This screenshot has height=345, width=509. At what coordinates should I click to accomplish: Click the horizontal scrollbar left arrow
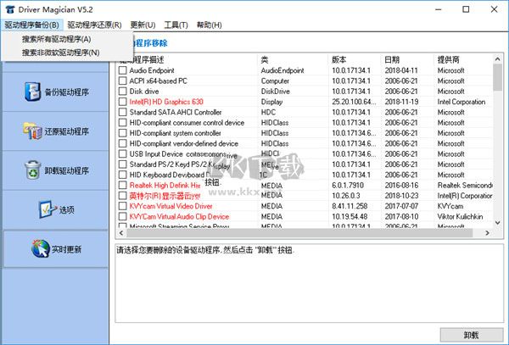coord(121,233)
